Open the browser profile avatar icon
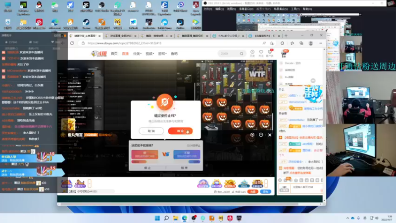396x223 pixels. [311, 43]
